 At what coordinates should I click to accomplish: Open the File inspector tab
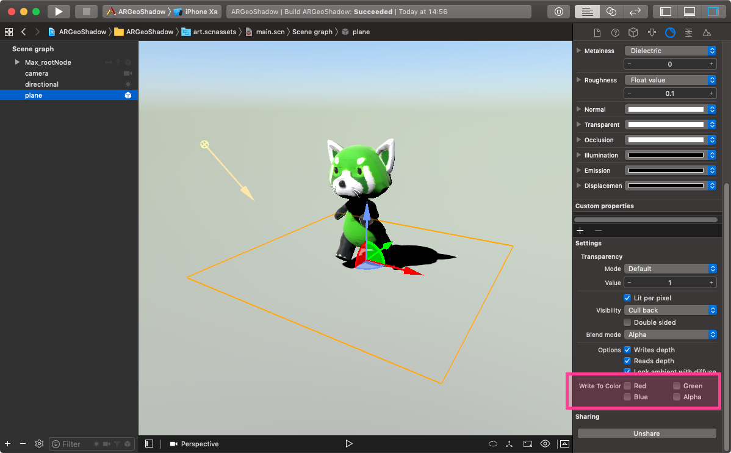(597, 32)
